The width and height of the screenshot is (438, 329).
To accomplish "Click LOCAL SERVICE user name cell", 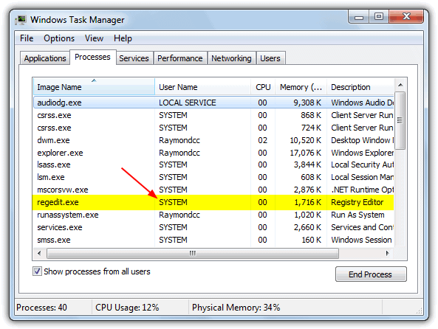I will (188, 103).
